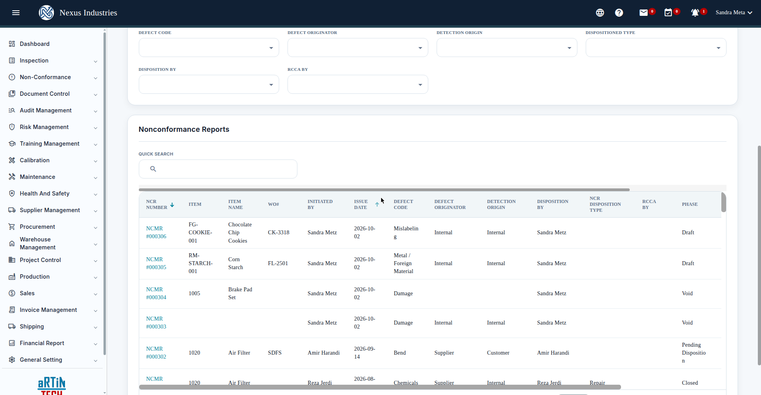Open the hamburger menu icon
761x395 pixels.
pos(16,13)
